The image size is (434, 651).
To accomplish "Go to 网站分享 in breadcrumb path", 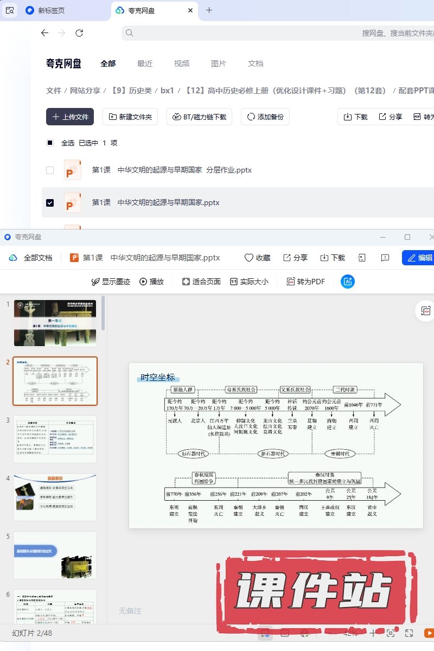I will (85, 91).
